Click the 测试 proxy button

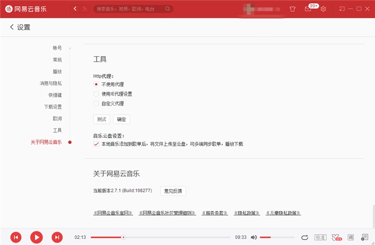[101, 119]
